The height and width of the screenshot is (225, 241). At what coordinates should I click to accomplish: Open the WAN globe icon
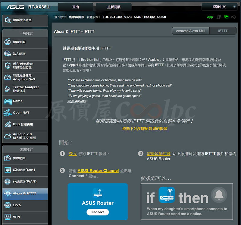tap(8, 182)
